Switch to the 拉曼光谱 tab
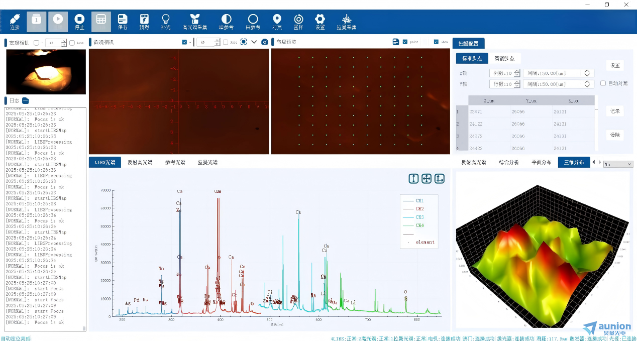Image resolution: width=637 pixels, height=341 pixels. (x=207, y=162)
